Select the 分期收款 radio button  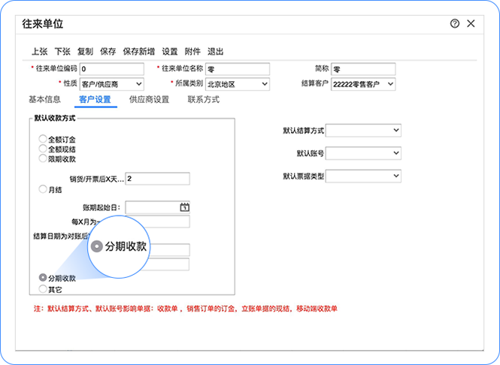(43, 277)
